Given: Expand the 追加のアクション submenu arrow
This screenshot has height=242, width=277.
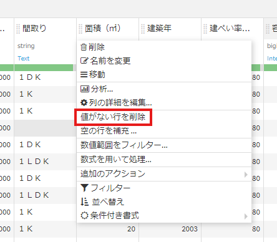Looking at the screenshot, I should point(246,175).
